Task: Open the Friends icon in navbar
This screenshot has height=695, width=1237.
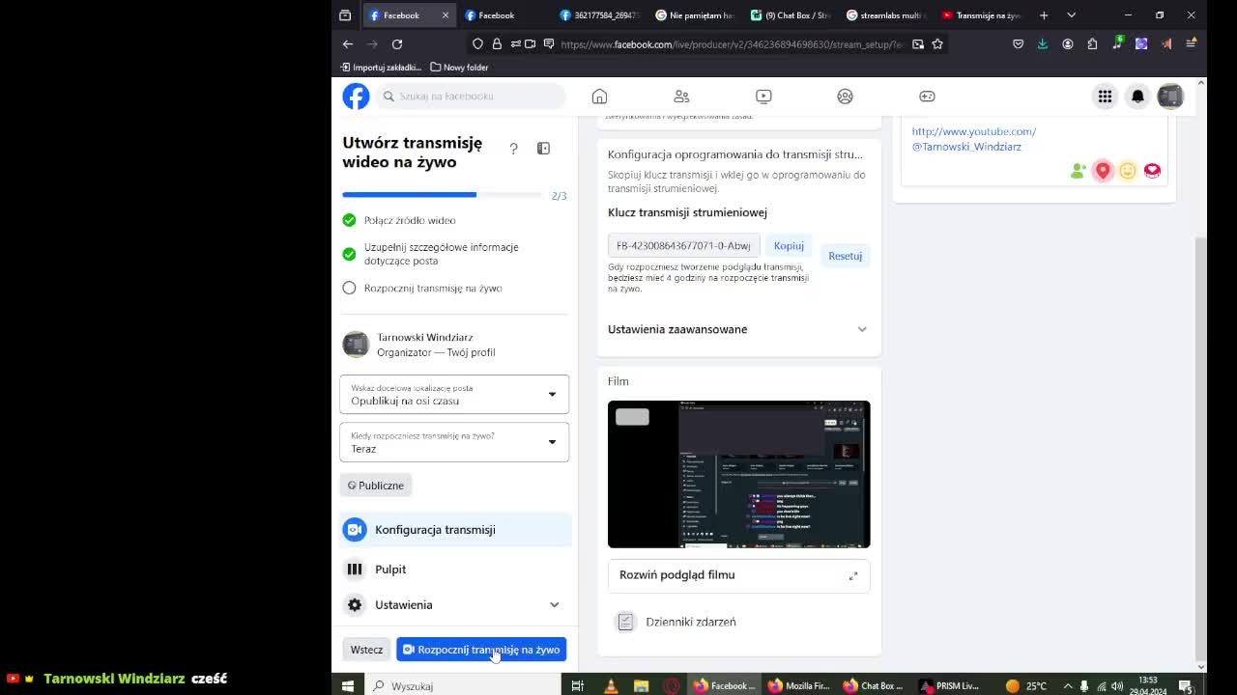Action: [681, 96]
